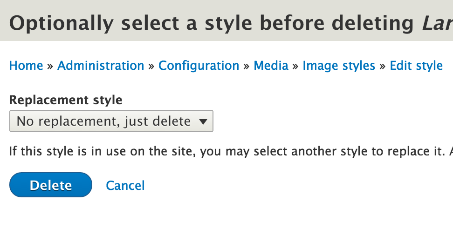Click the » separator after Home
453x242 pixels.
(x=50, y=67)
